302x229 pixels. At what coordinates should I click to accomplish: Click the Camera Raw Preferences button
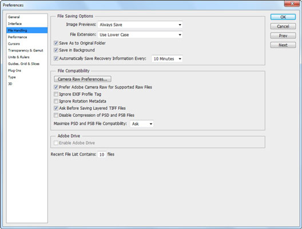click(82, 79)
